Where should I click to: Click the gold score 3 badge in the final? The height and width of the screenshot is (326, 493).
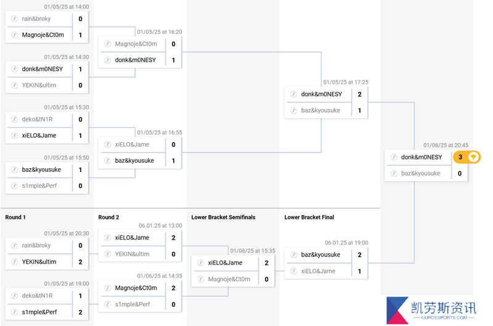pyautogui.click(x=460, y=157)
